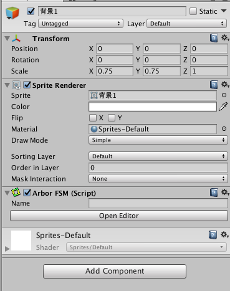
Task: Click the Arbor FSM Name field
Action: click(158, 203)
